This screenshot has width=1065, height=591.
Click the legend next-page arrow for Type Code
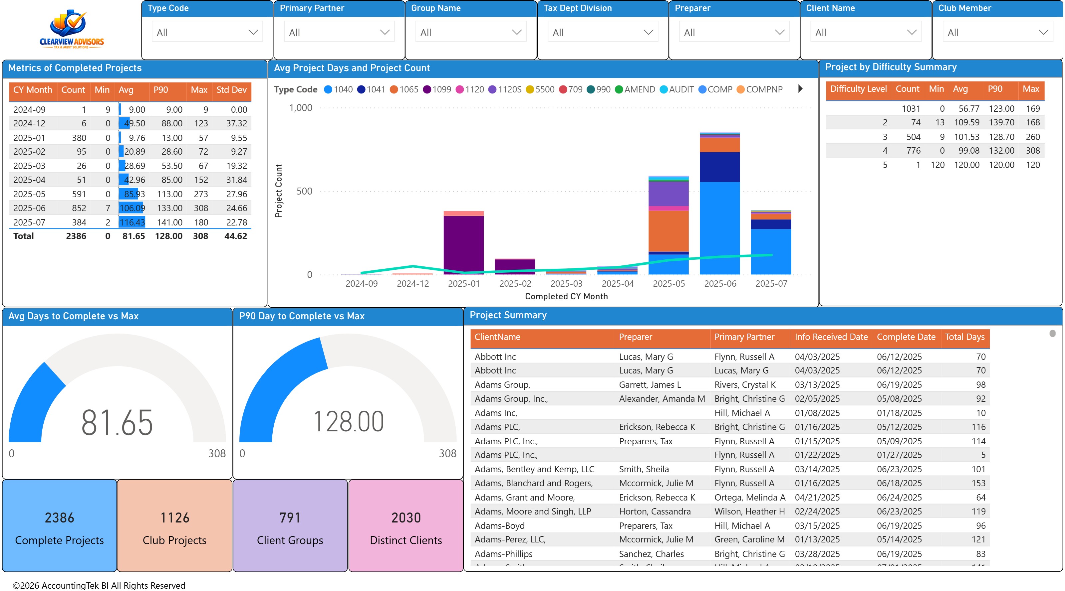point(800,89)
